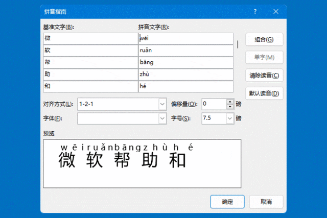Click the 字号(S) label

pyautogui.click(x=180, y=118)
